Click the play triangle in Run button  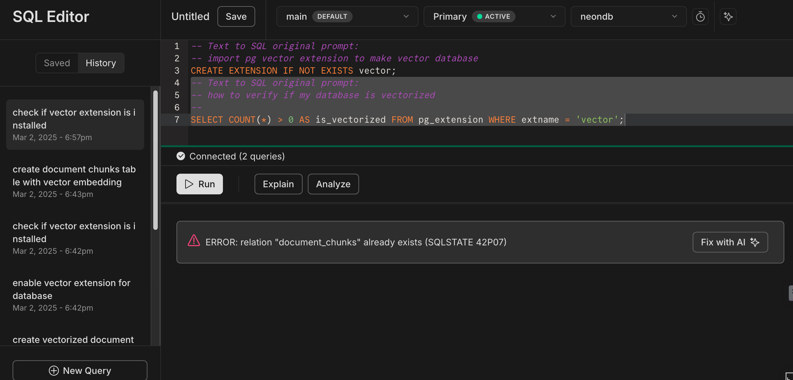coord(189,184)
